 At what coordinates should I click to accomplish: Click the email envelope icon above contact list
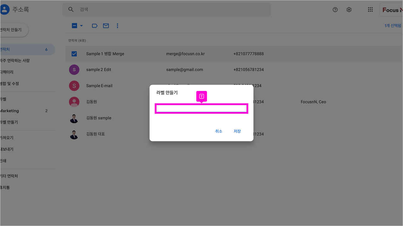coord(106,25)
